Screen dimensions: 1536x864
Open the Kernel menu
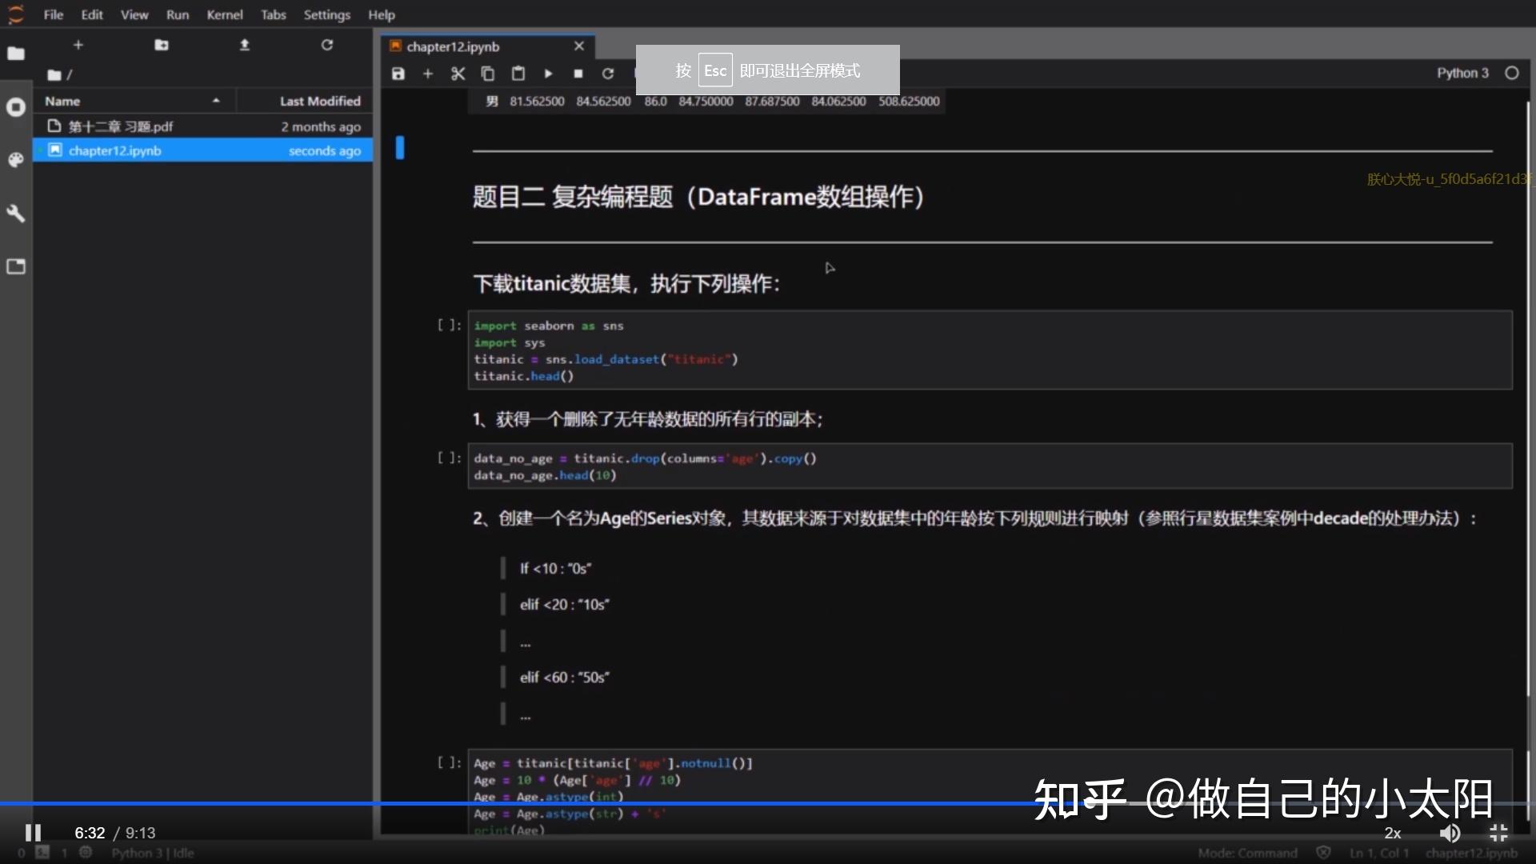coord(225,14)
